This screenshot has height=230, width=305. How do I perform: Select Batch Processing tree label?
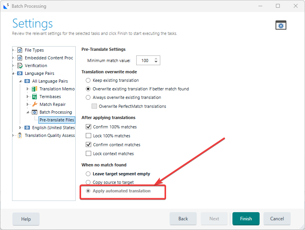click(55, 112)
